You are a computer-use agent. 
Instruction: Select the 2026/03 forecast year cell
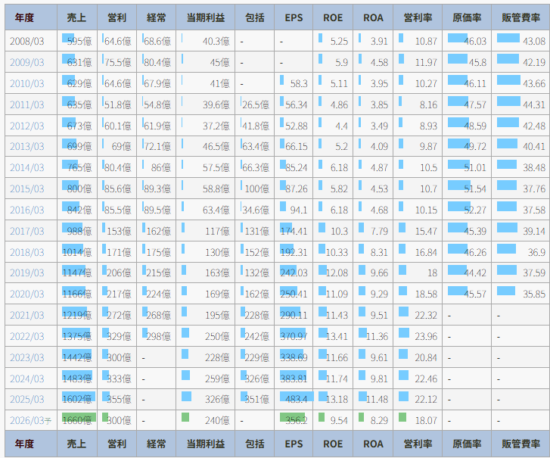(30, 420)
